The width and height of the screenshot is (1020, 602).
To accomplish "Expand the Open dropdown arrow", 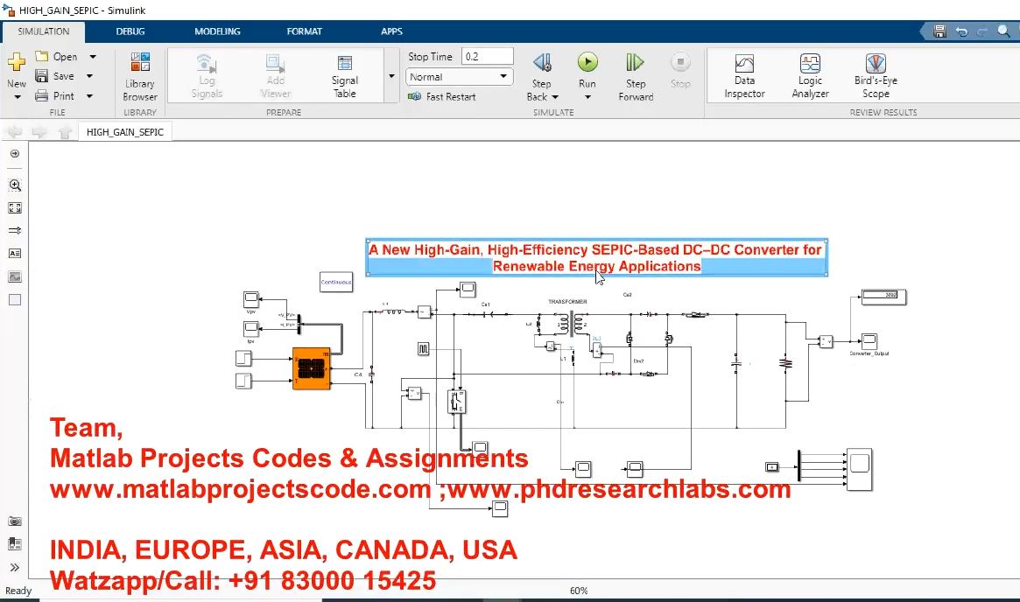I will pos(93,57).
